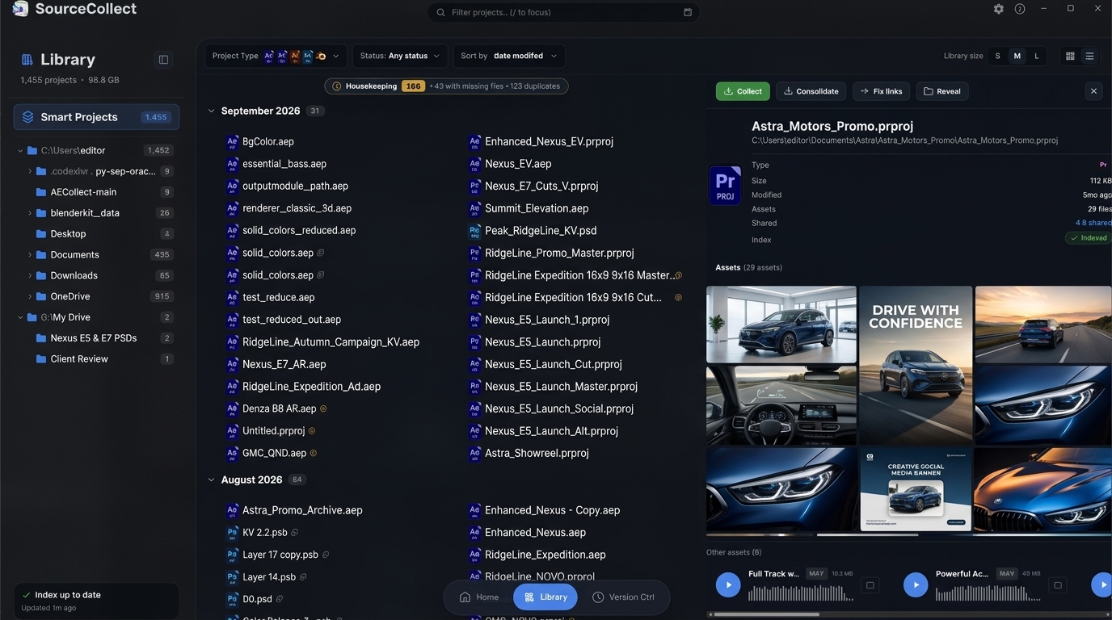Go to the Home tab in bottom bar
This screenshot has width=1112, height=620.
coord(479,597)
